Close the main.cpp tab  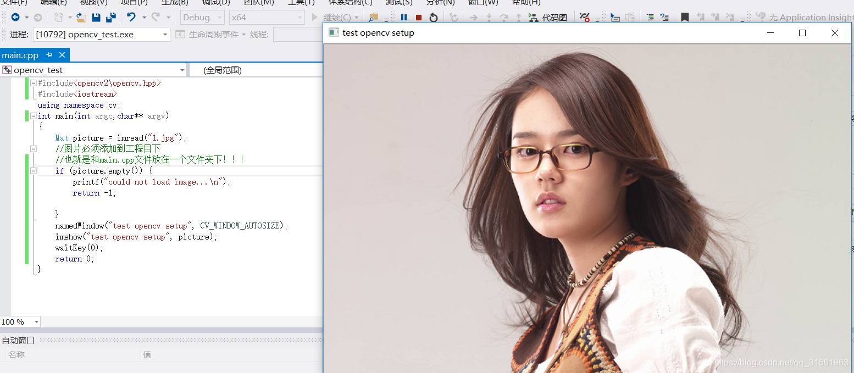point(62,55)
